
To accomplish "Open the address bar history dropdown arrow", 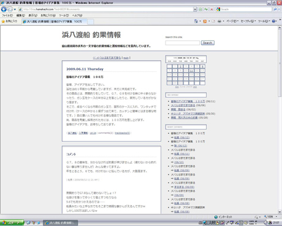I will pyautogui.click(x=195, y=9).
